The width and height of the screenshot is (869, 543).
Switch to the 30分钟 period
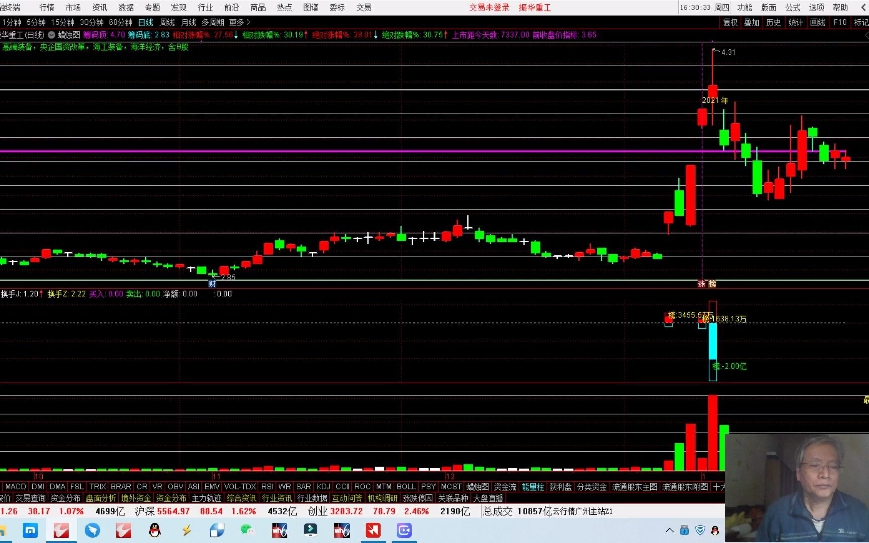[92, 23]
